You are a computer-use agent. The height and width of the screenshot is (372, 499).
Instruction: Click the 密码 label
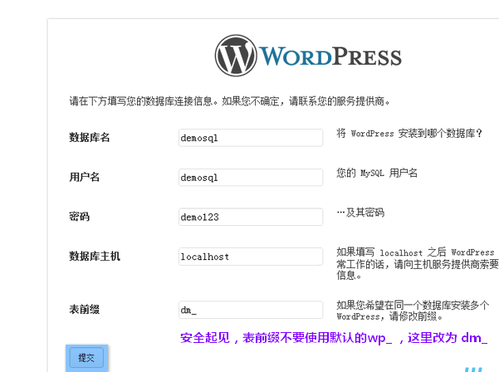click(79, 217)
